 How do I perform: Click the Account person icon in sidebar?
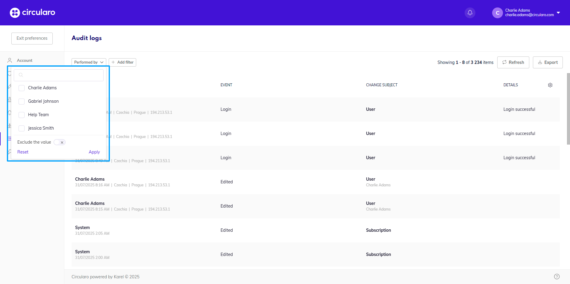(10, 60)
